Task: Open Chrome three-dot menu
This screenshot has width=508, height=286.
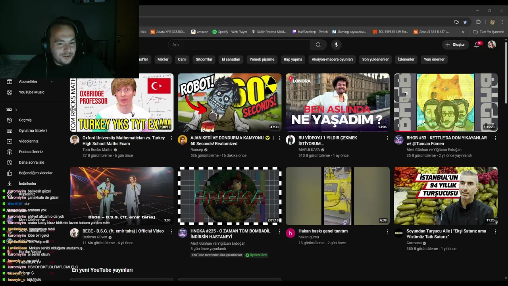Action: coord(502,22)
